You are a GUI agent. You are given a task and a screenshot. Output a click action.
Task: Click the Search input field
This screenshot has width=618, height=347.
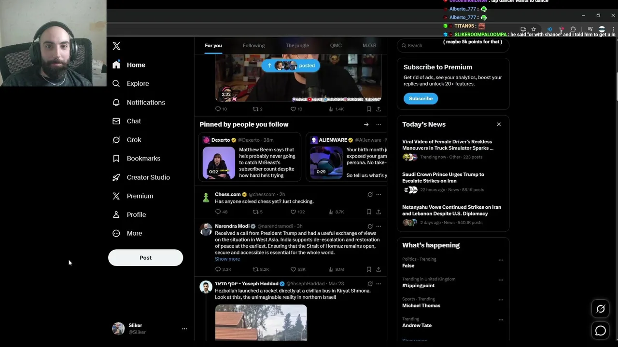coord(453,45)
